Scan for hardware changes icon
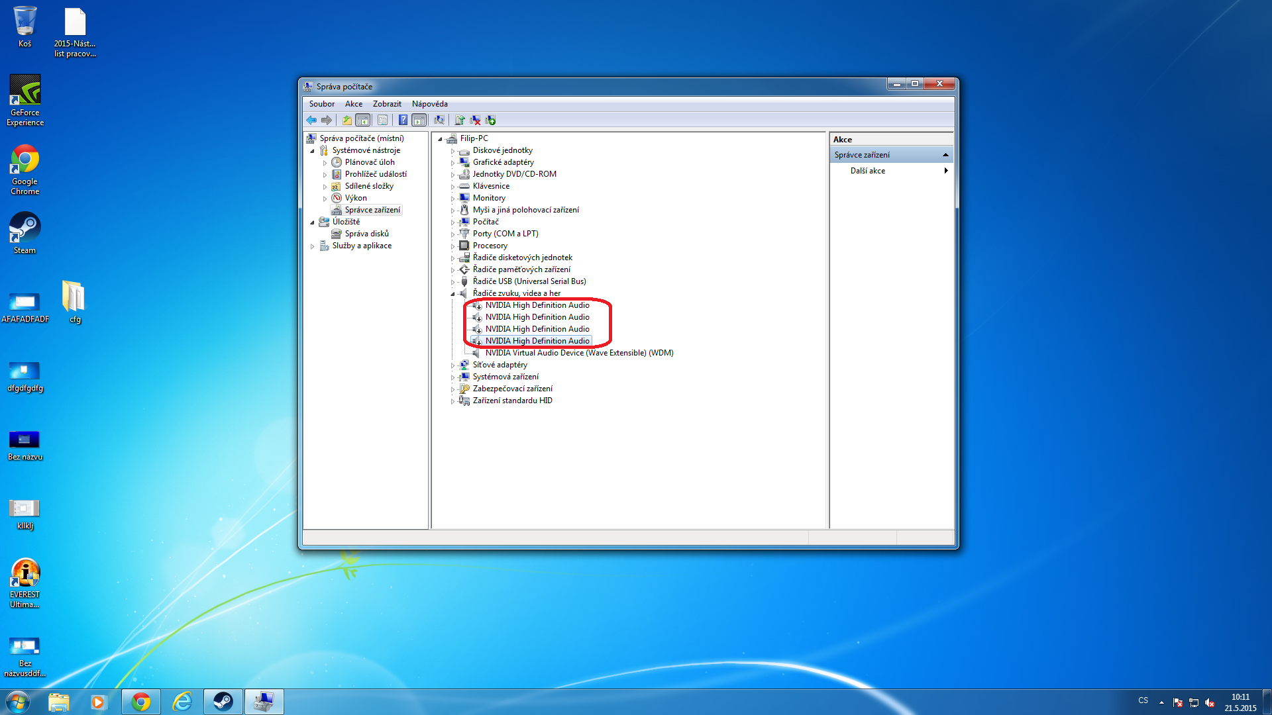Viewport: 1272px width, 715px height. [x=439, y=120]
